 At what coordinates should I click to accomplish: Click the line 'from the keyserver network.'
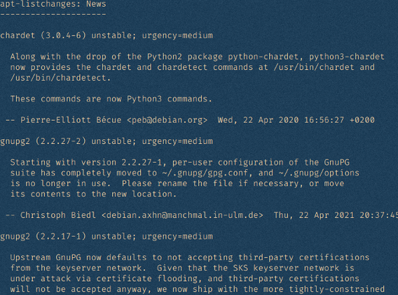182,268
